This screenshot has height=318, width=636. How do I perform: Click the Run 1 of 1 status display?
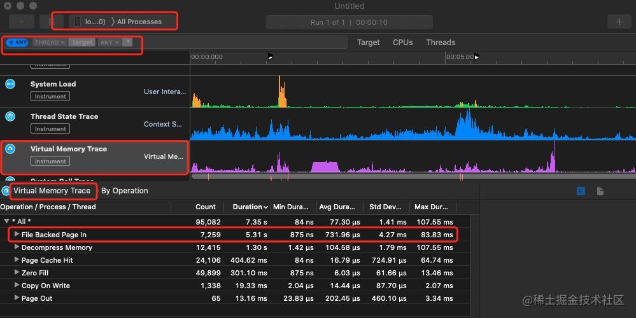[350, 22]
